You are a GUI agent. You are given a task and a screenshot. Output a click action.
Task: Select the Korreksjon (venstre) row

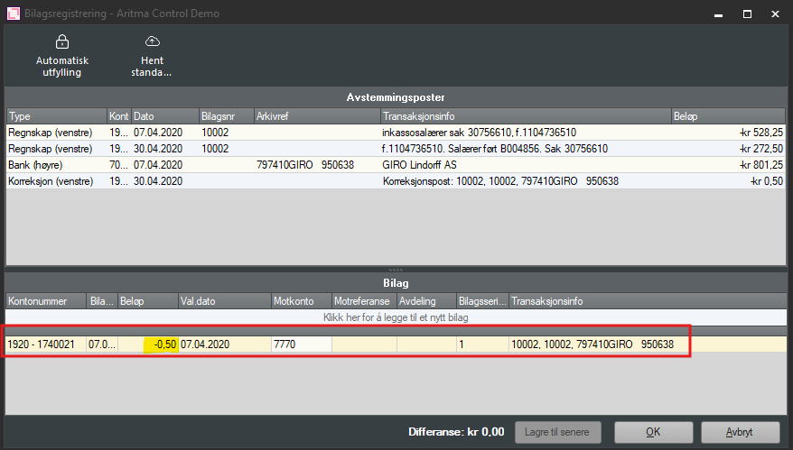click(x=54, y=181)
